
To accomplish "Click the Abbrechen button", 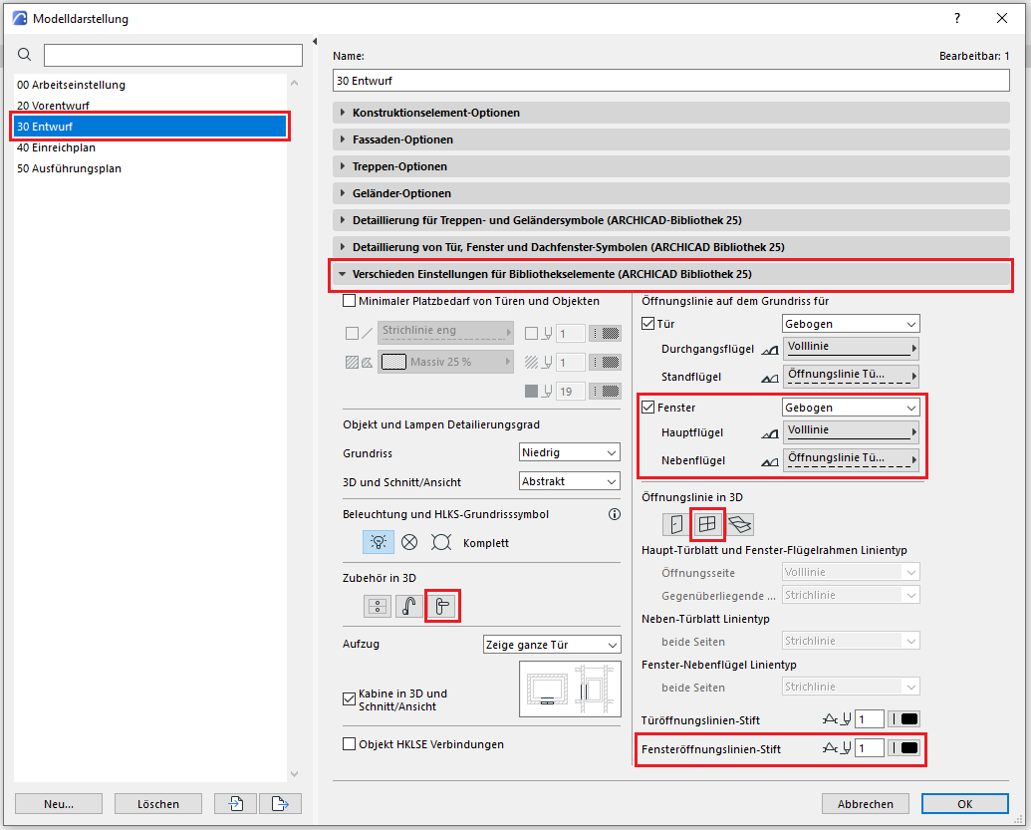I will coord(865,803).
